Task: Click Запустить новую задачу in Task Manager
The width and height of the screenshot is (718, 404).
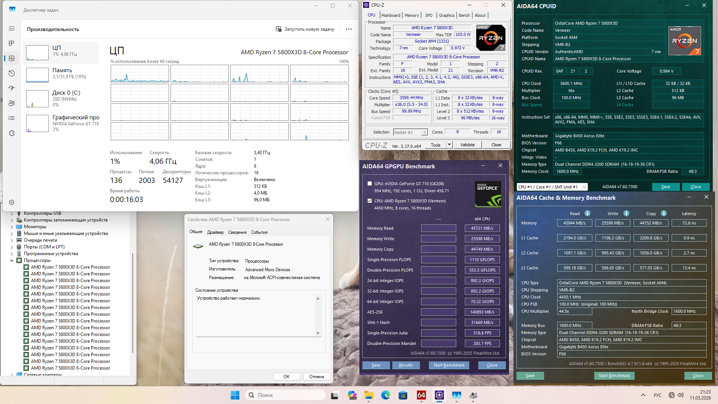Action: (x=305, y=29)
